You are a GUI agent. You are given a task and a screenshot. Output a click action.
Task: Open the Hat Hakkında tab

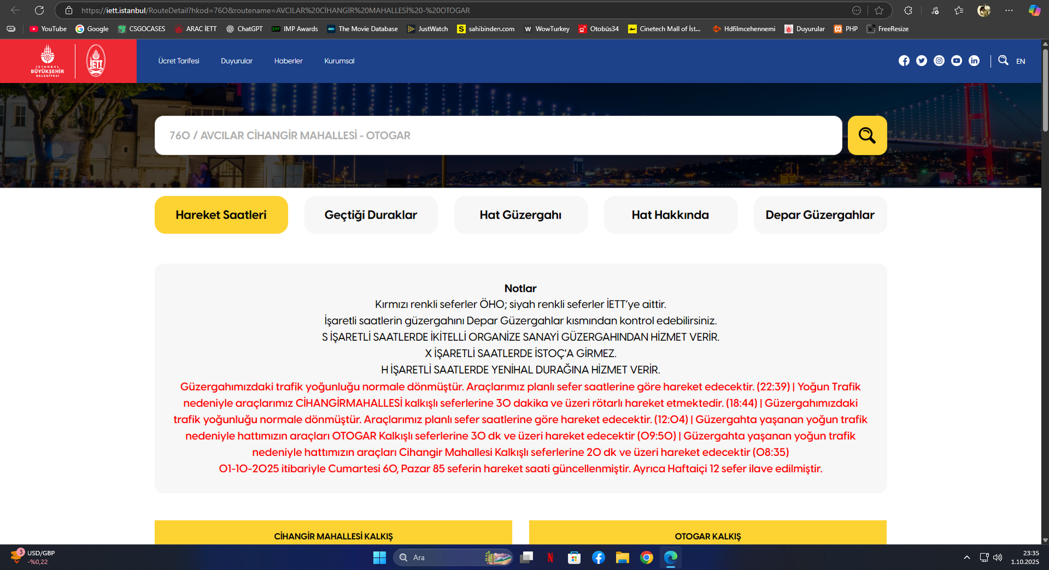[670, 215]
